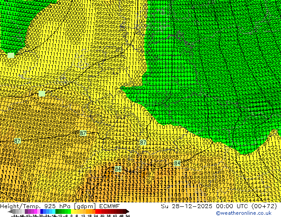Click the '[gdpm]' unit label

85,206
